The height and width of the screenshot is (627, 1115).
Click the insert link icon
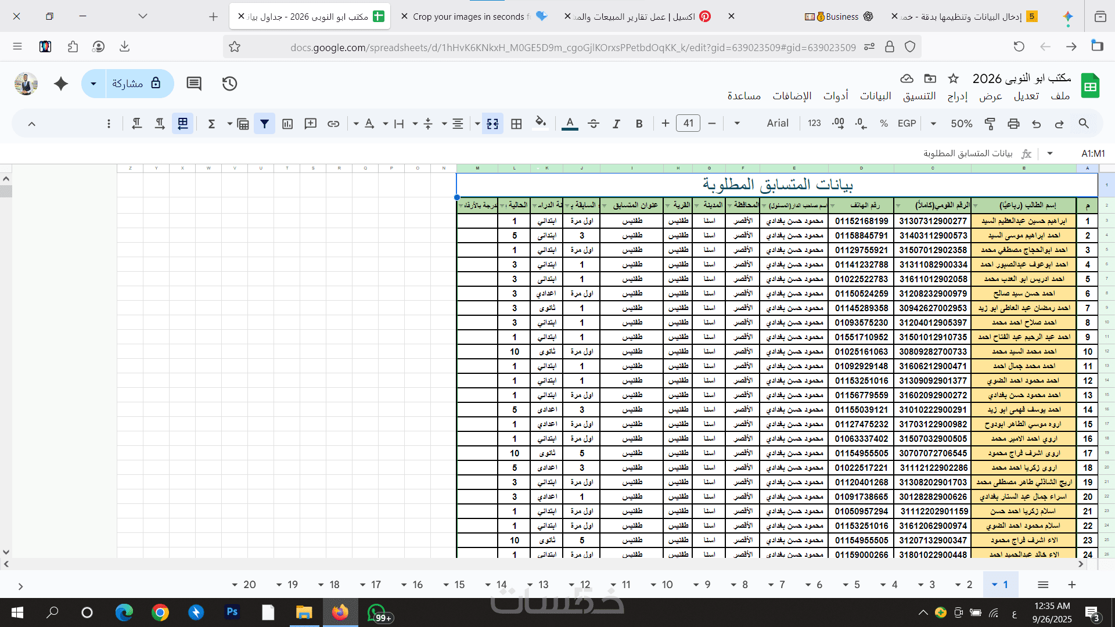333,124
